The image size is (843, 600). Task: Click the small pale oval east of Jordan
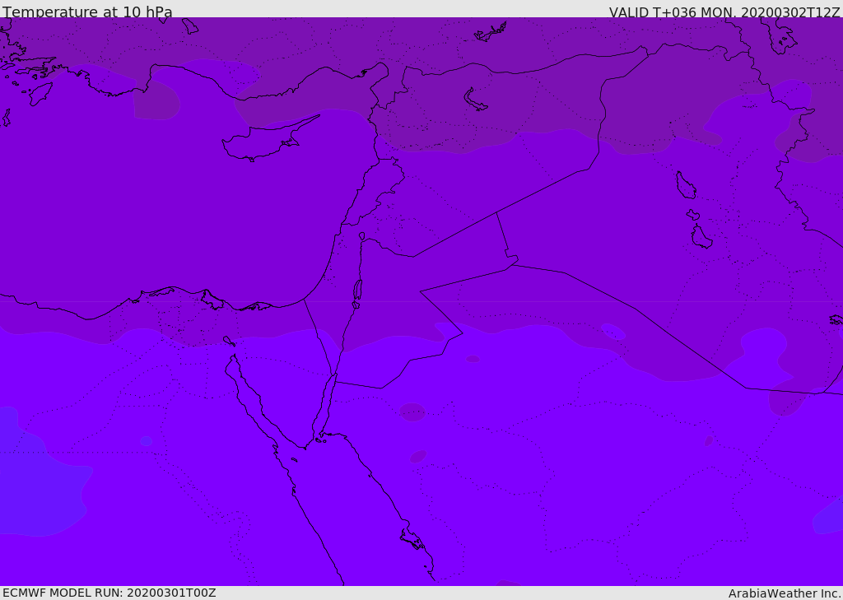click(x=613, y=331)
